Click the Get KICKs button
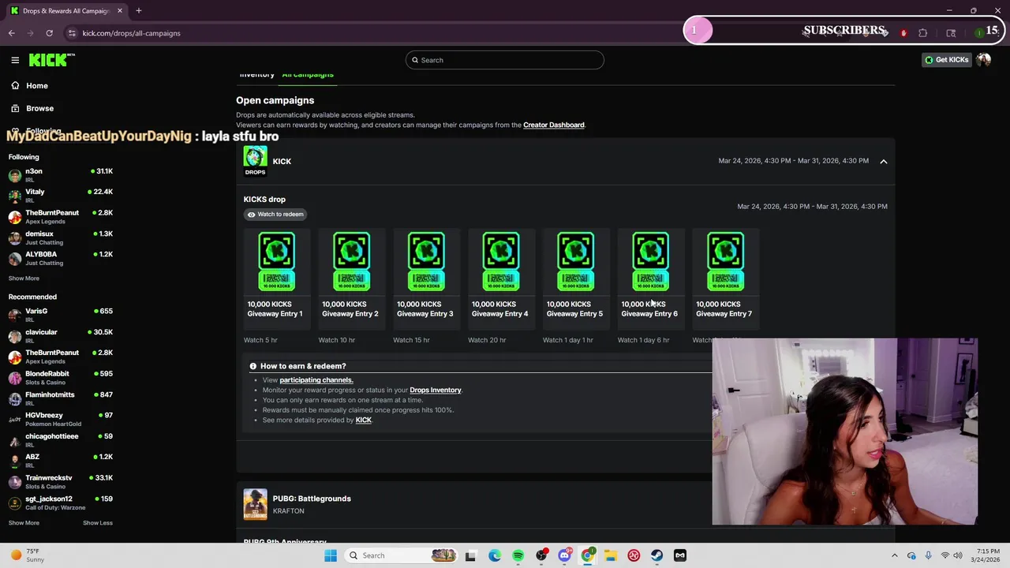Screen dimensions: 1010x568 pyautogui.click(x=946, y=60)
